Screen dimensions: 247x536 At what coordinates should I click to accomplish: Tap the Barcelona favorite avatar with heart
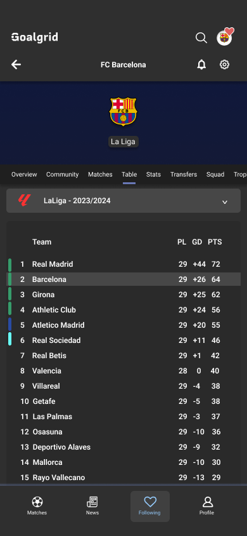pos(225,37)
